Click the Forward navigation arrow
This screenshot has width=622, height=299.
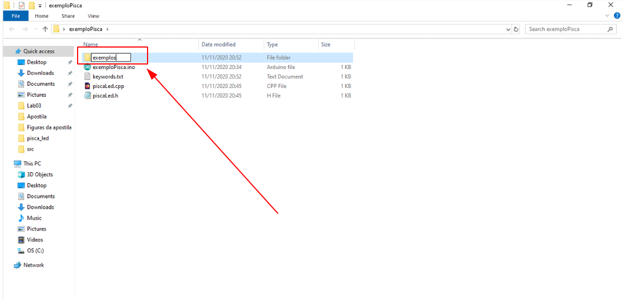(x=25, y=30)
